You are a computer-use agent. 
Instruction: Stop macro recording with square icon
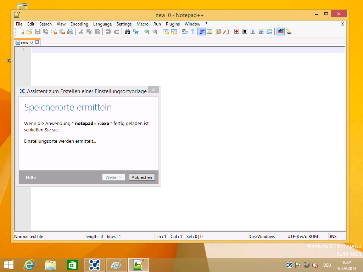point(245,32)
